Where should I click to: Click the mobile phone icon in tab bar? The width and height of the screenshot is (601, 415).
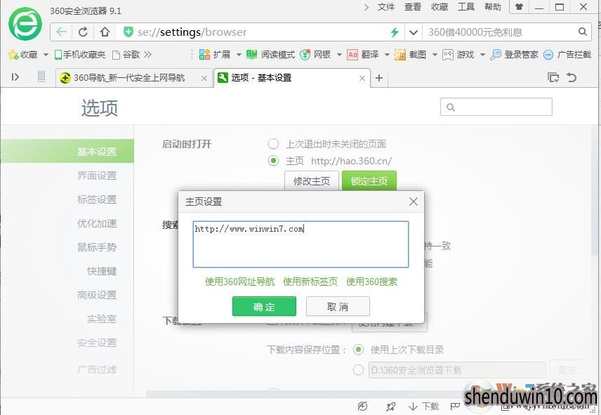[41, 77]
